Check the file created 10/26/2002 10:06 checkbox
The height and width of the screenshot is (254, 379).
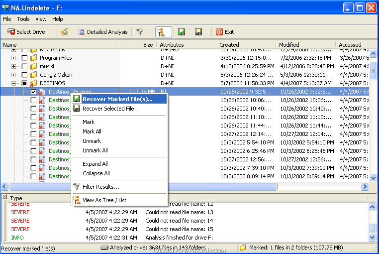click(33, 100)
